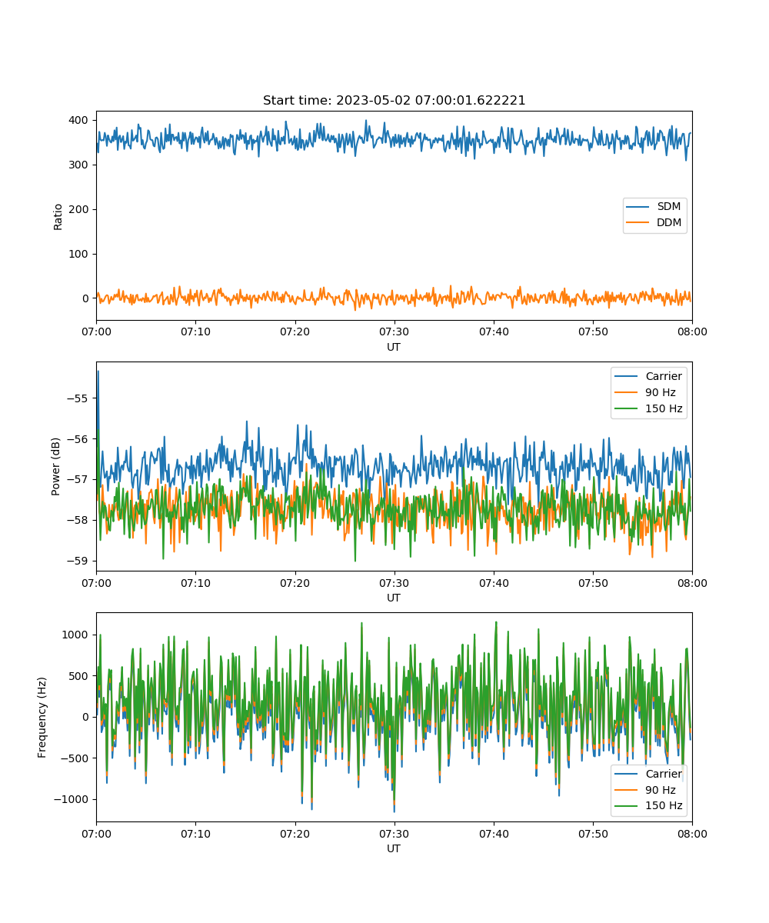Click the Power (dB) y-axis label
Viewport: 769px width, 923px height.
click(x=56, y=467)
